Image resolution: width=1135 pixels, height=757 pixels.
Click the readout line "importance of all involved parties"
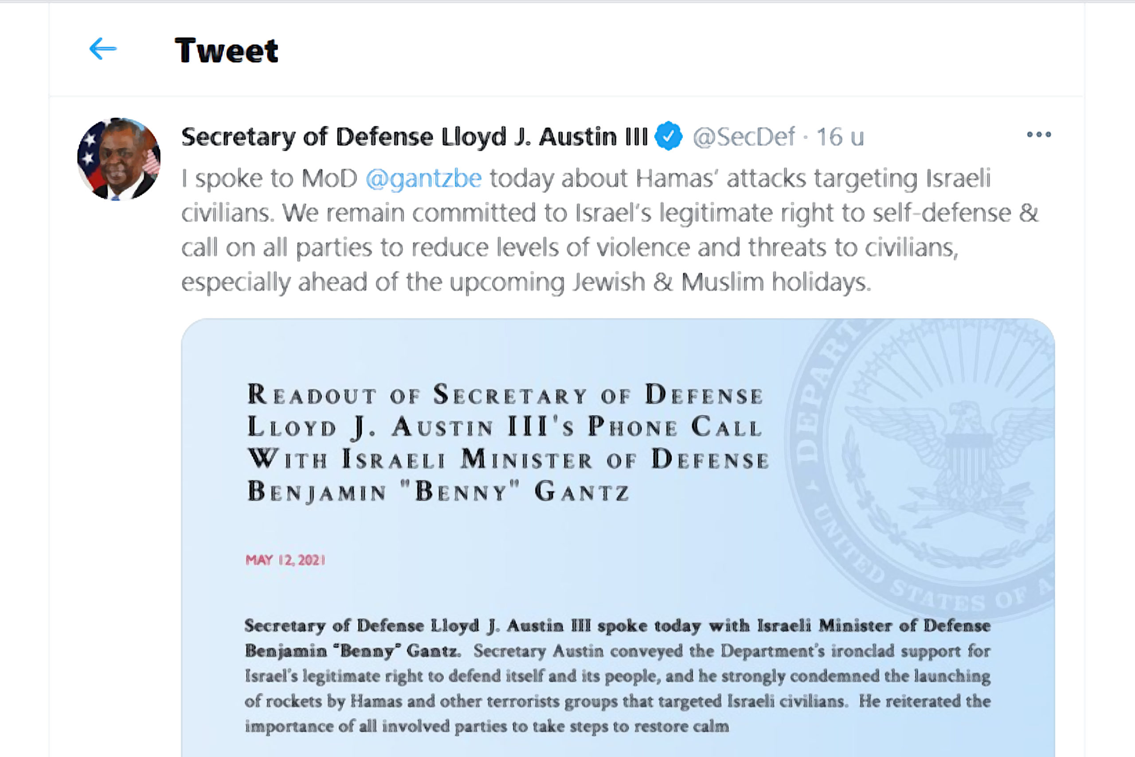pyautogui.click(x=486, y=726)
